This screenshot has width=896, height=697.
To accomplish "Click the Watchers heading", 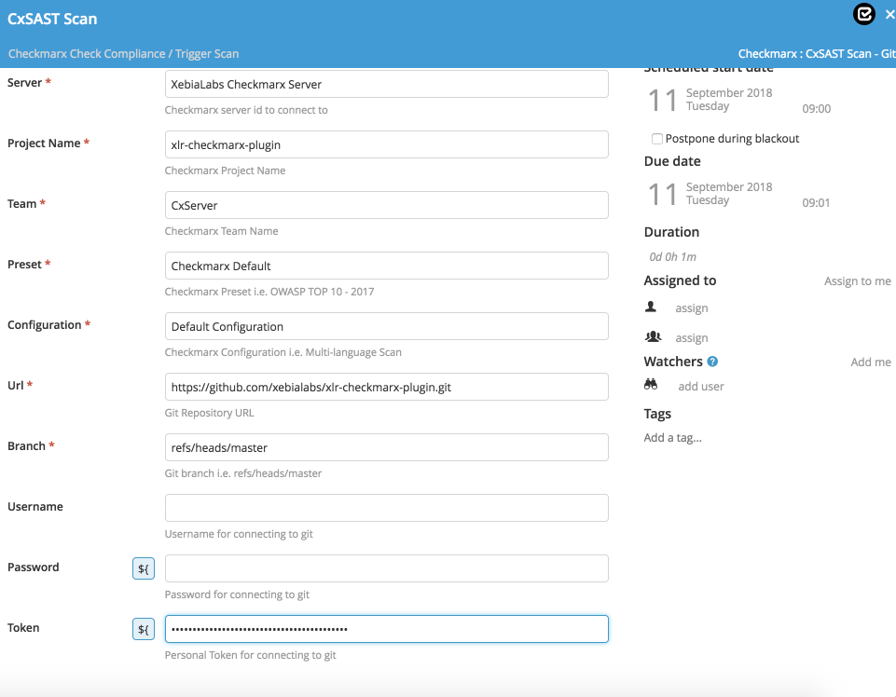I will (673, 362).
